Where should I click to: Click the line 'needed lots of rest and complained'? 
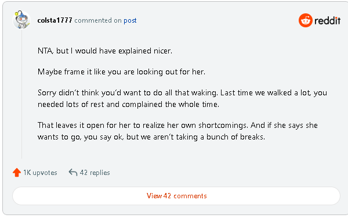(x=128, y=104)
